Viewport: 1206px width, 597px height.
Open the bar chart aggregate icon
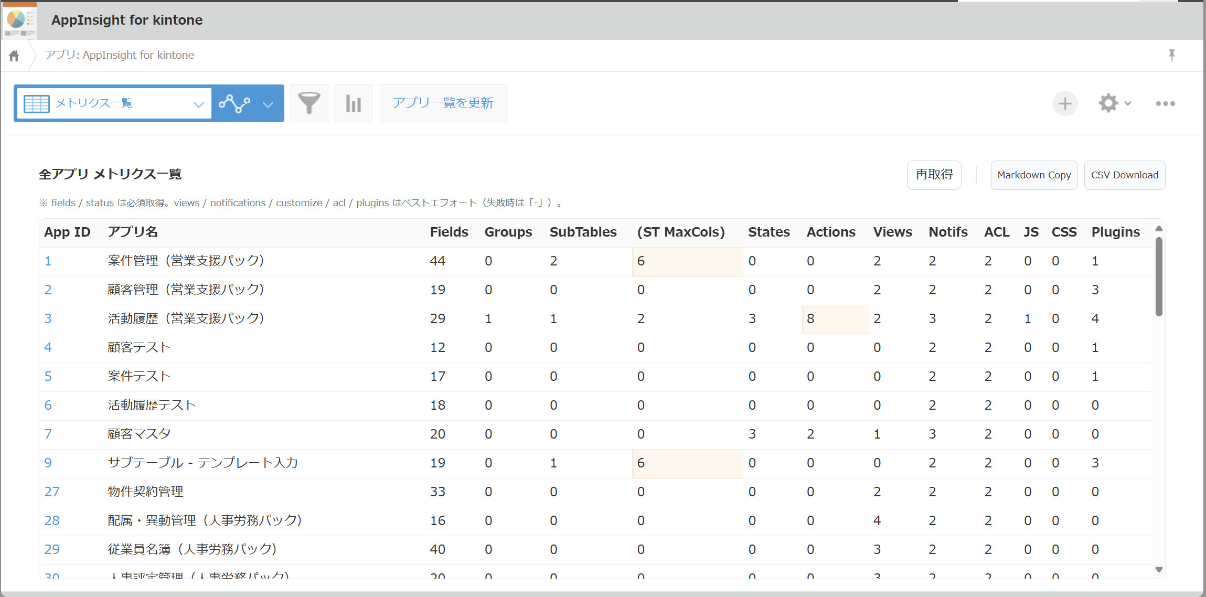353,103
